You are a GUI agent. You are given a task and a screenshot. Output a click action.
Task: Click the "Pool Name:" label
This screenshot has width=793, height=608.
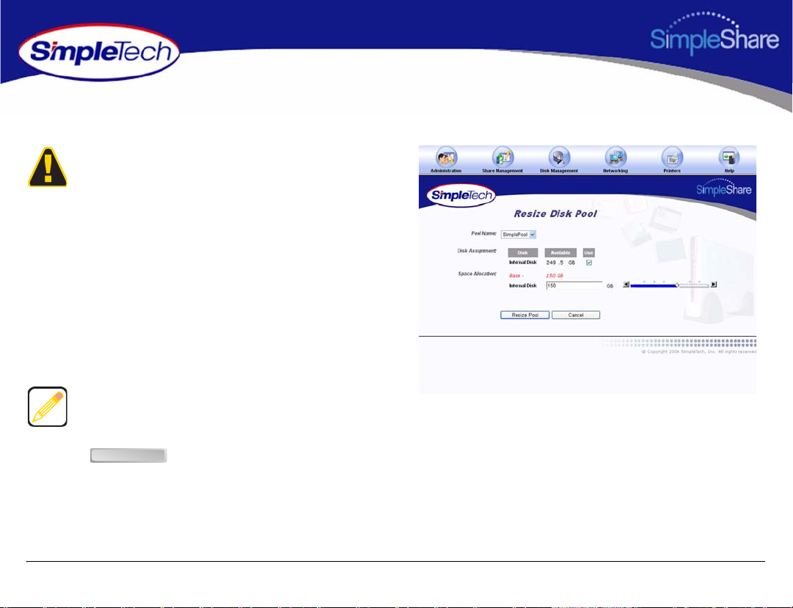484,234
